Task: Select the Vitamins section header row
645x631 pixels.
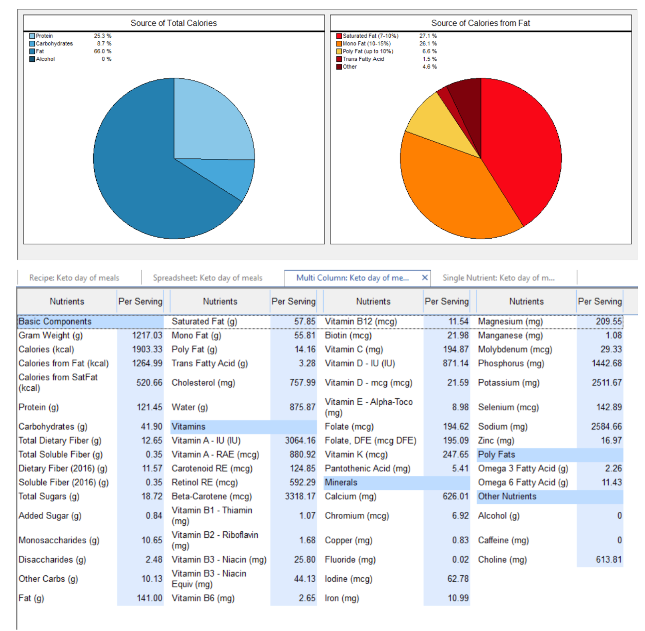Action: tap(244, 427)
